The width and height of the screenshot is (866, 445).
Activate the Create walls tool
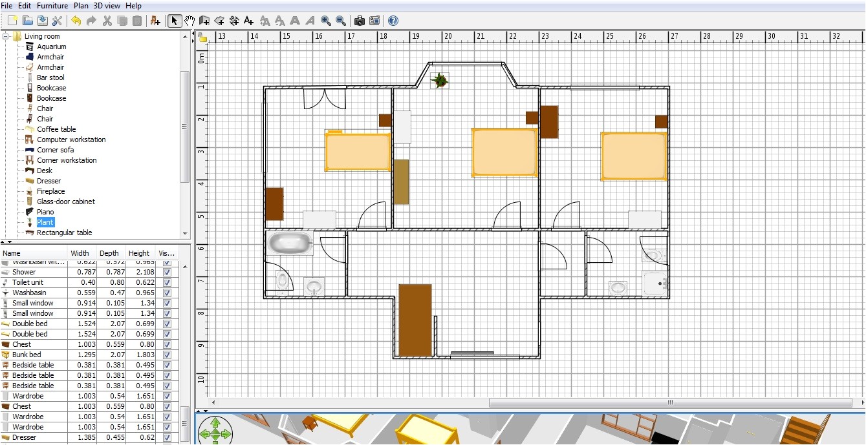pyautogui.click(x=204, y=21)
